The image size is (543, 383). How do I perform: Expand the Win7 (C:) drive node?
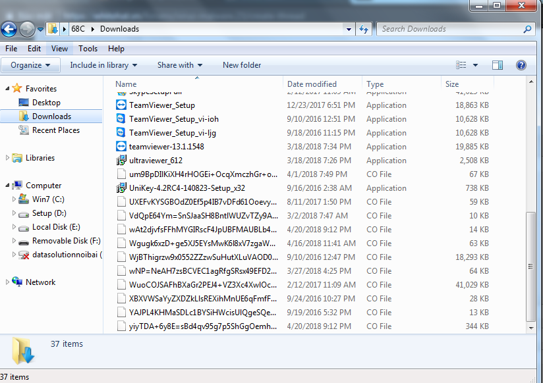tap(14, 199)
